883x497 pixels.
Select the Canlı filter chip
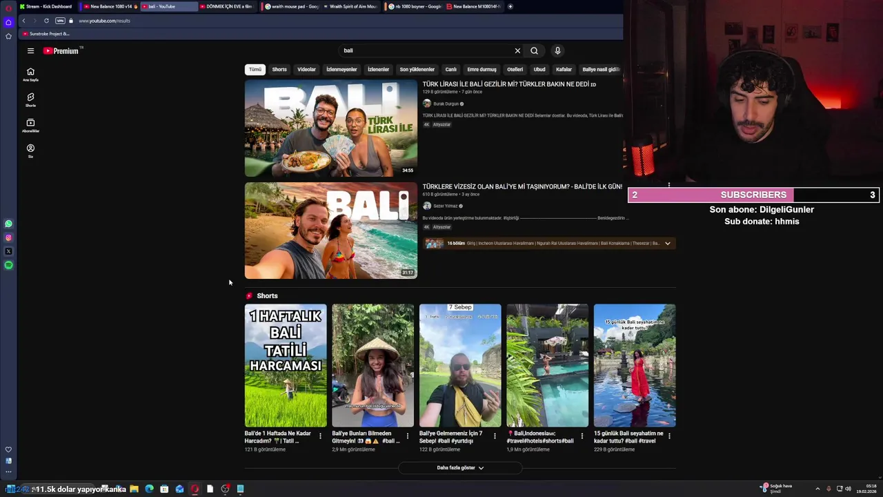[450, 69]
